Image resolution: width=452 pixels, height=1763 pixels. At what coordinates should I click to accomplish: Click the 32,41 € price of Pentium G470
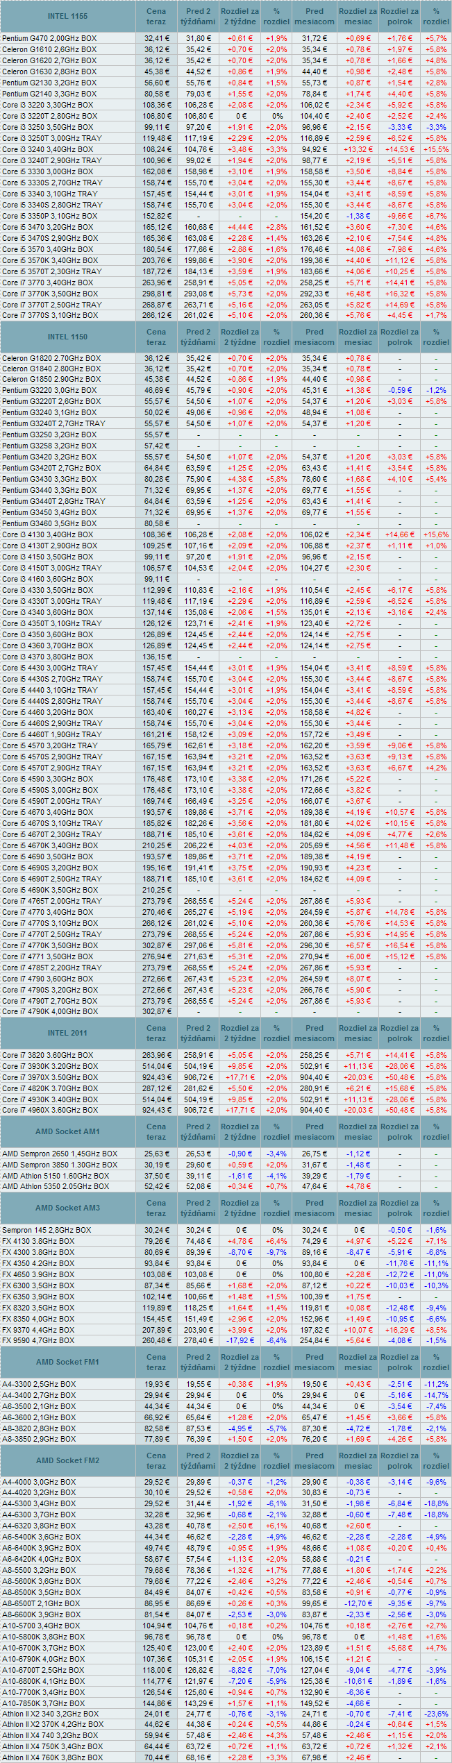[x=156, y=38]
